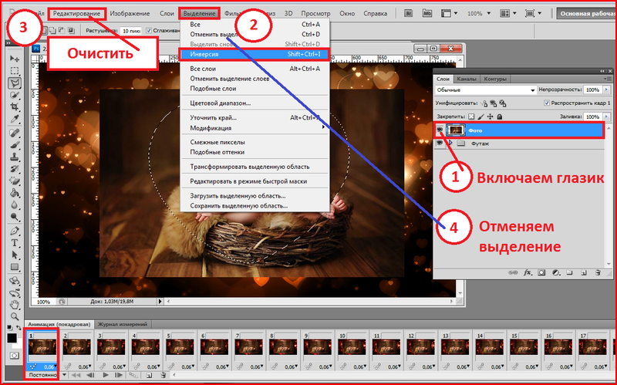Click the tween animation frames icon
617x385 pixels.
pos(133,375)
